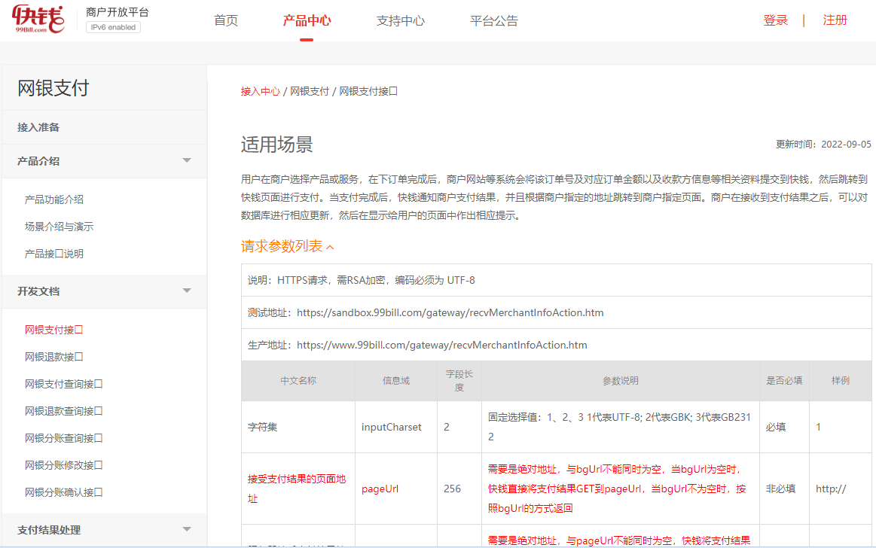Click the pageUrl table cell
Screen dimensions: 876x548
point(396,489)
